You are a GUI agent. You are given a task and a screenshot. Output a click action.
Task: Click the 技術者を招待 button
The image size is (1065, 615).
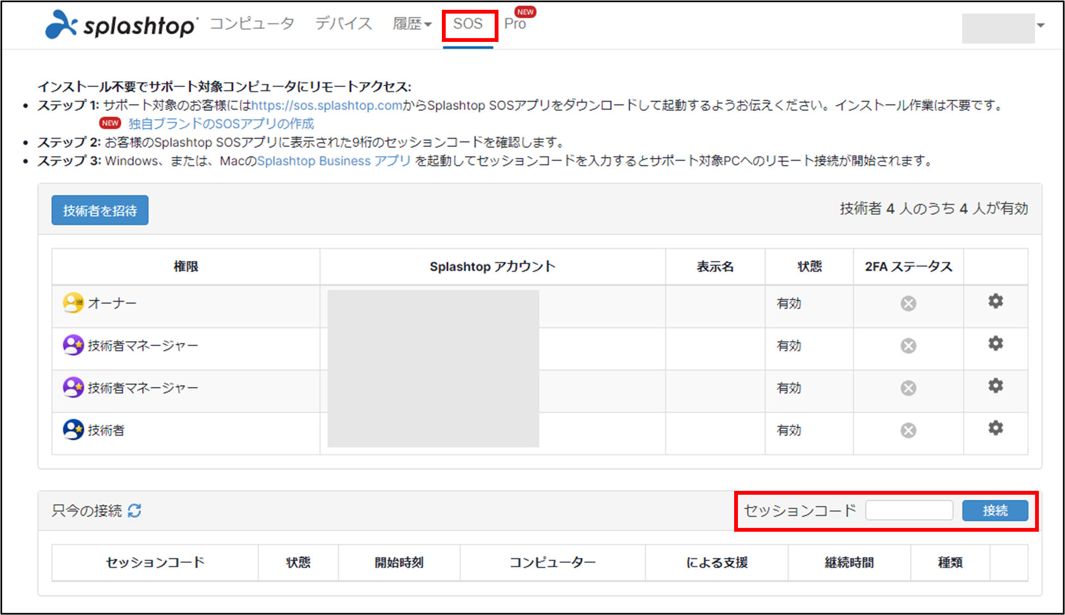pyautogui.click(x=100, y=210)
